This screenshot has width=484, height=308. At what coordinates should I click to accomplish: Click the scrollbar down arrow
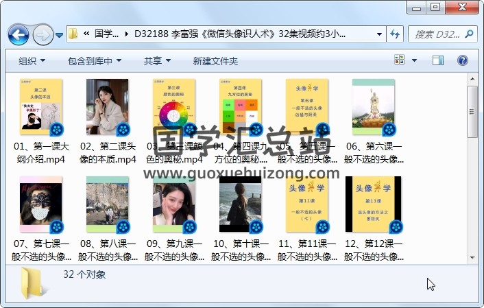point(472,257)
